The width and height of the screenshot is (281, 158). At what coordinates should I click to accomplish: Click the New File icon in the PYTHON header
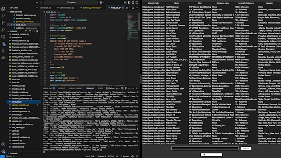point(26,31)
